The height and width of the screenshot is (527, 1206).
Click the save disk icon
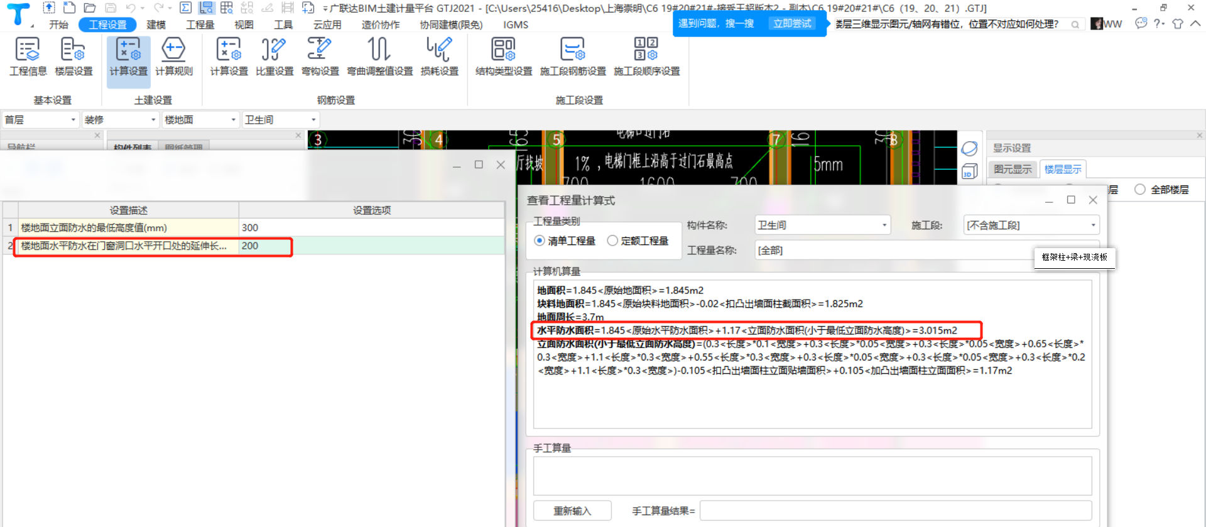pos(111,8)
